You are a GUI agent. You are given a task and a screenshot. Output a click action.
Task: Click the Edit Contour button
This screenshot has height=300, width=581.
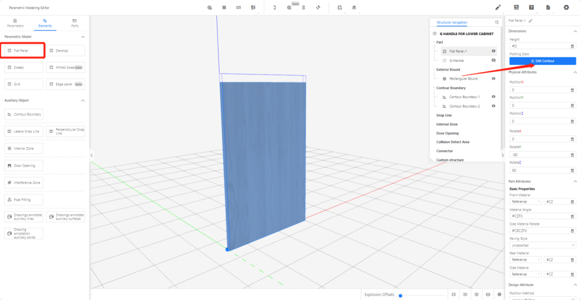542,61
